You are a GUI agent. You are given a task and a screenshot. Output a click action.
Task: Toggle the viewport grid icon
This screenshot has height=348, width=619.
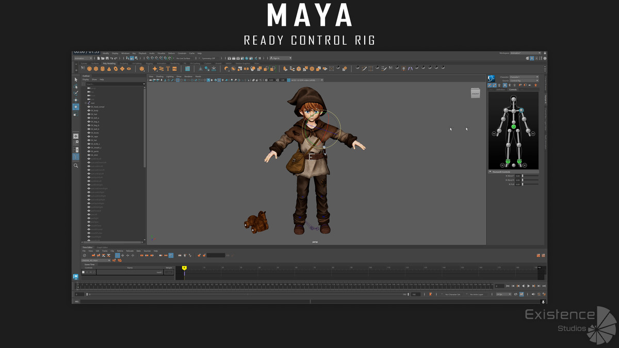[x=177, y=80]
